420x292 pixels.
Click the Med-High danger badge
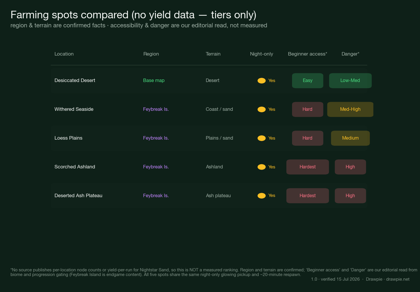coord(350,109)
